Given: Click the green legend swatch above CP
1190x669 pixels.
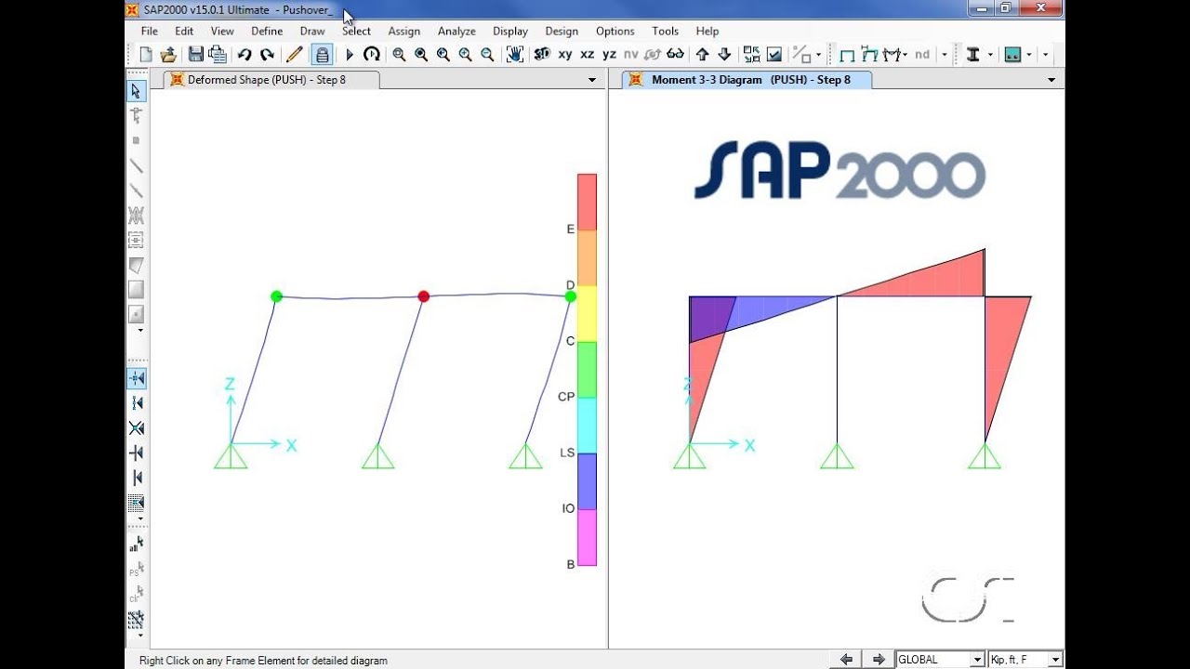Looking at the screenshot, I should click(x=587, y=370).
